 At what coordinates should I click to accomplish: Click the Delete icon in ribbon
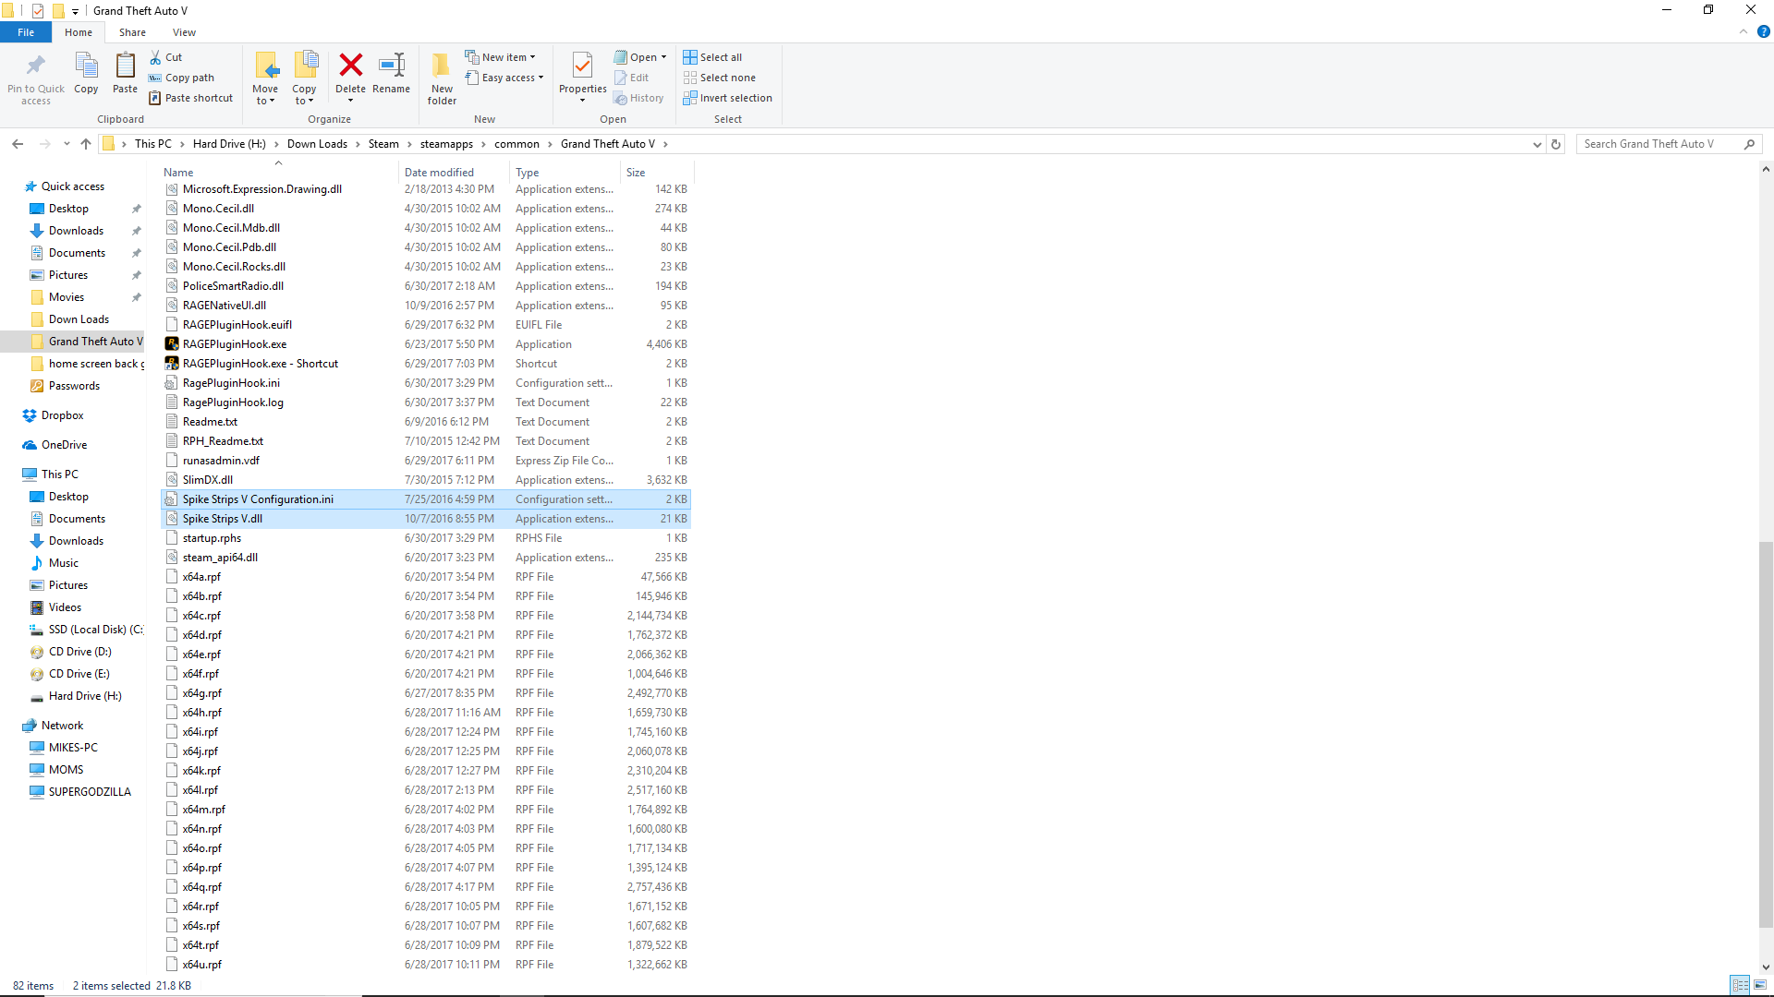click(x=350, y=66)
